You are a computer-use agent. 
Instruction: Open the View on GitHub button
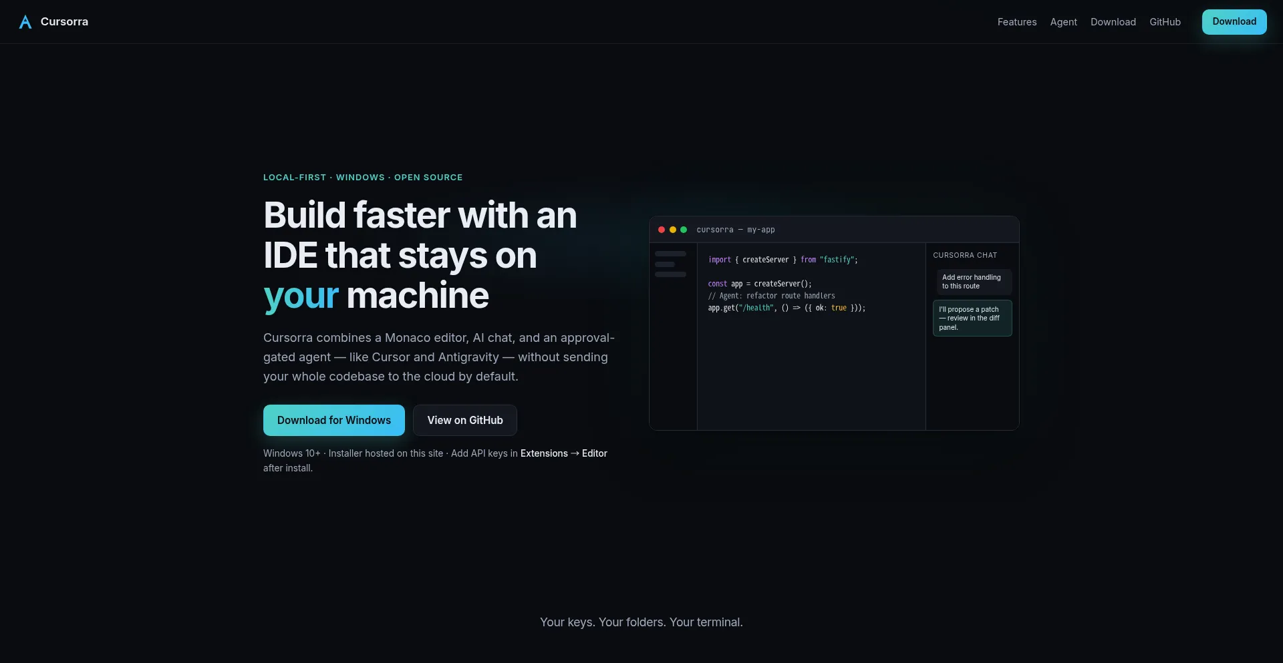point(465,420)
